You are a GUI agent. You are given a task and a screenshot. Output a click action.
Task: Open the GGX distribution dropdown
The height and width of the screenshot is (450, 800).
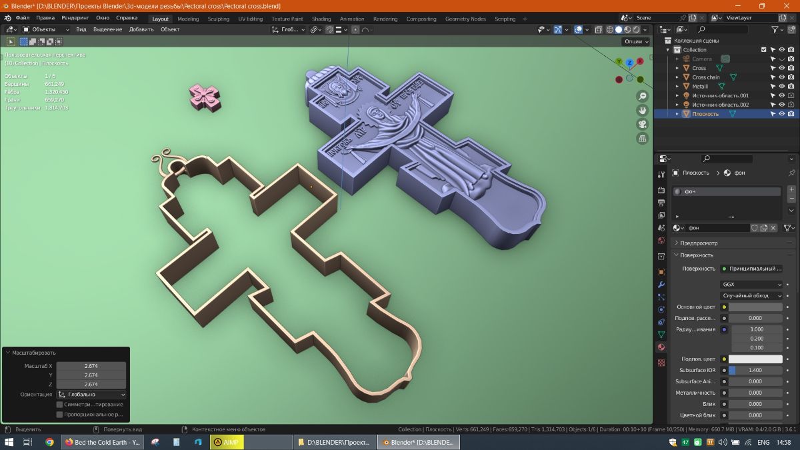(752, 285)
